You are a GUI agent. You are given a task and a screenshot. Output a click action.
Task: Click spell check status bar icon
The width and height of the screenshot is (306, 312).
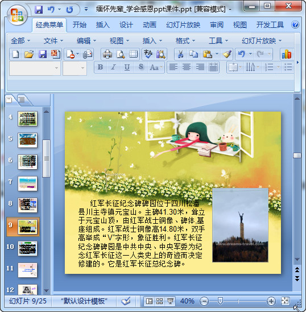[x=126, y=301]
